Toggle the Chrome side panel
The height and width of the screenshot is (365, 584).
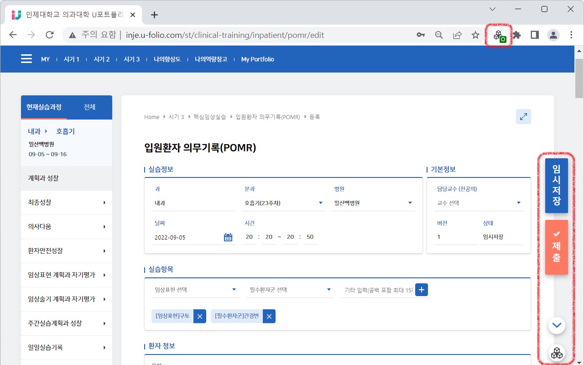535,35
